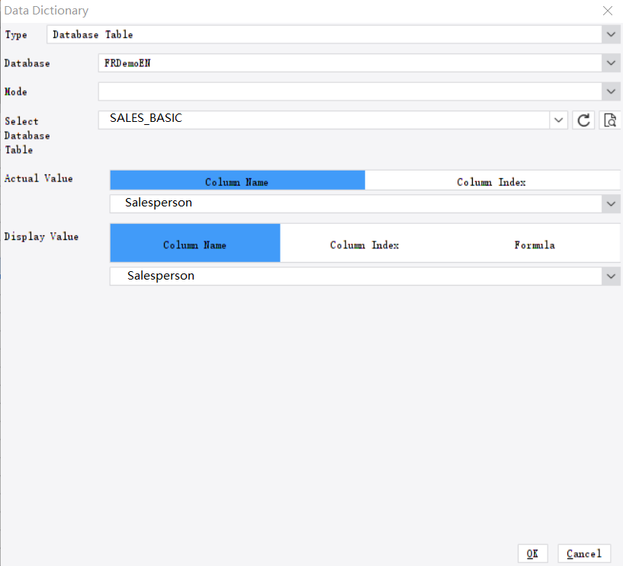Click the Data Dictionary title bar
Image resolution: width=623 pixels, height=566 pixels.
pos(47,11)
